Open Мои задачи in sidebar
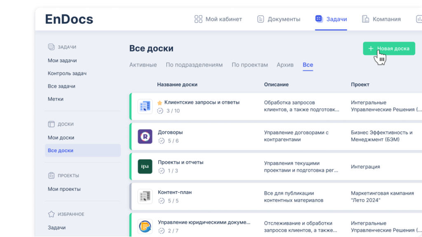422x237 pixels. (62, 60)
